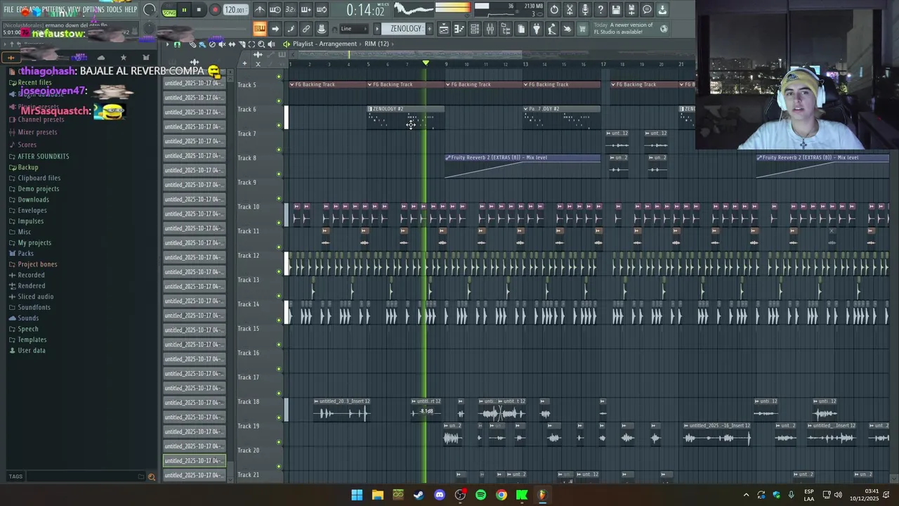
Task: Toggle the orange keyboard icon left of the arrow
Action: pyautogui.click(x=260, y=29)
